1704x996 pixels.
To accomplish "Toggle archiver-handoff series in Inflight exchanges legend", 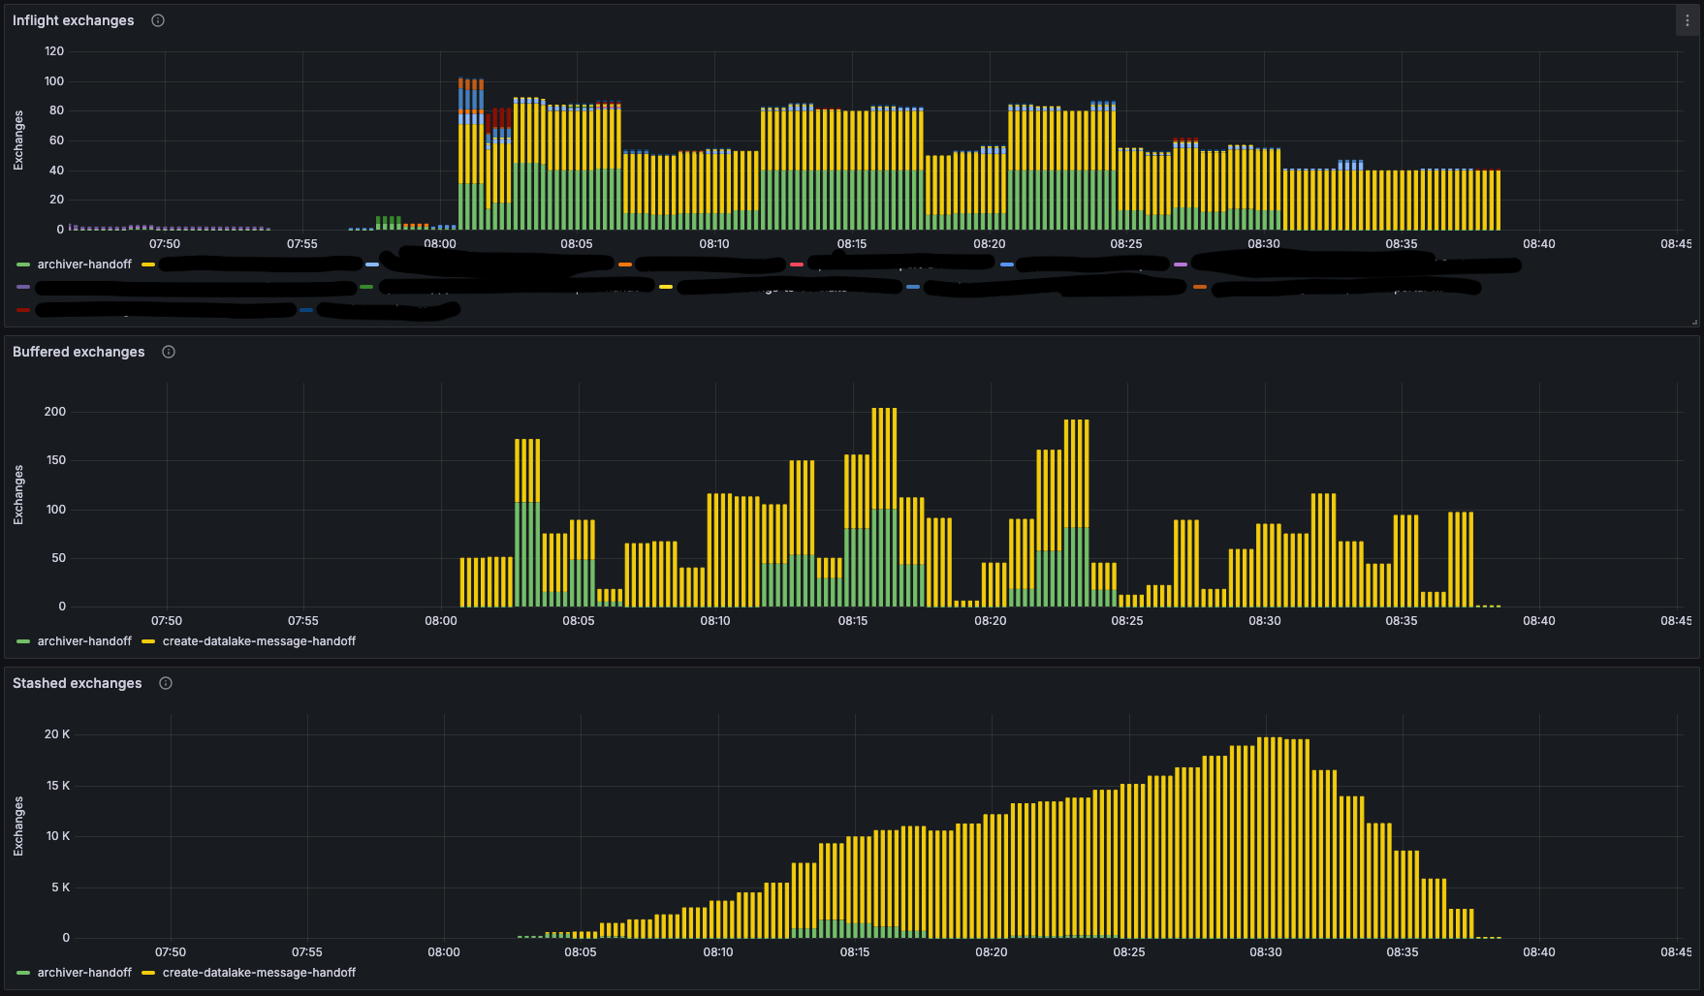I will coord(84,265).
